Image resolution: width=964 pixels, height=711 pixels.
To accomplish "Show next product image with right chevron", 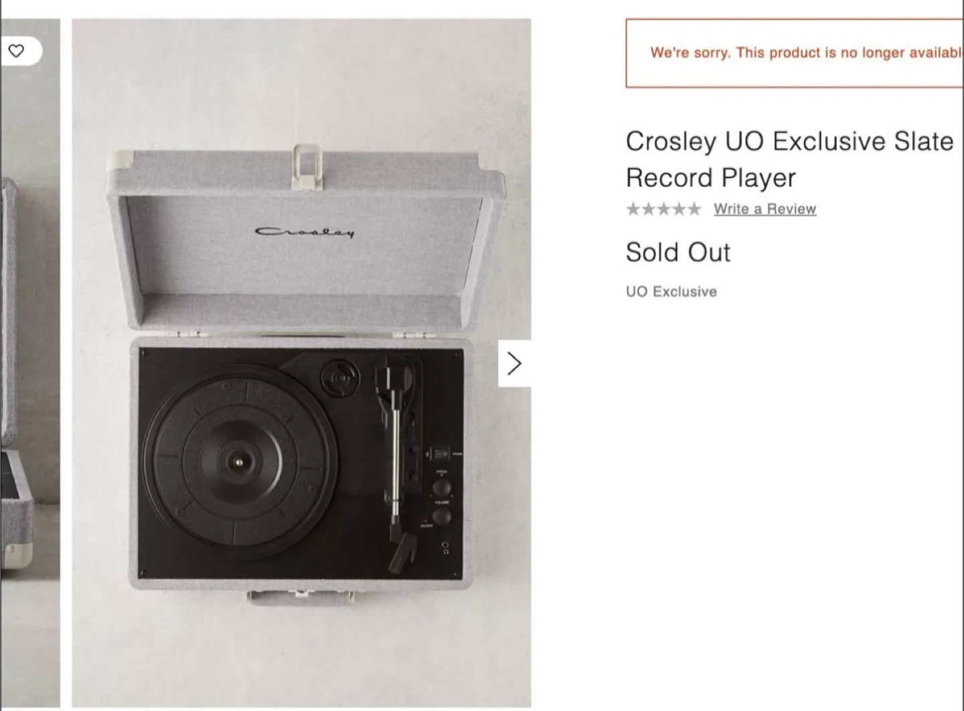I will pos(514,364).
